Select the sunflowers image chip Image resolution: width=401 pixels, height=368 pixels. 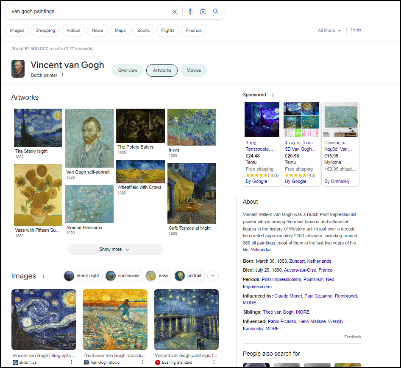tap(124, 276)
